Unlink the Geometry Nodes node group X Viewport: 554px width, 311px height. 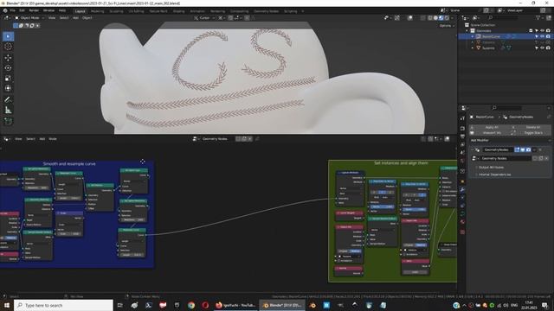click(546, 158)
